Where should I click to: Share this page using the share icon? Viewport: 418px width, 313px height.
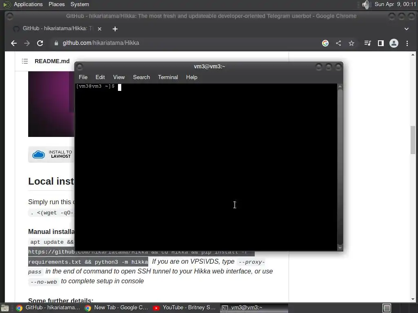pos(338,43)
